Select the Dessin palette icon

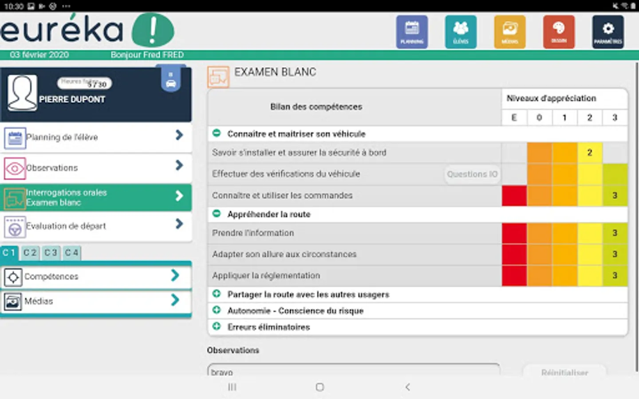pyautogui.click(x=559, y=31)
